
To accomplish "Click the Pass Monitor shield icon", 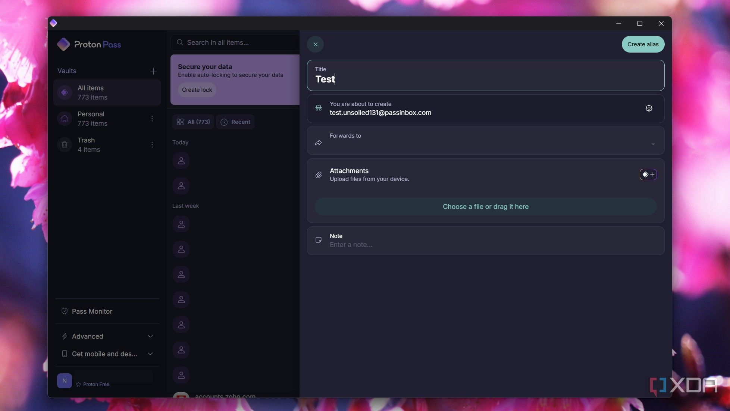I will click(x=64, y=311).
